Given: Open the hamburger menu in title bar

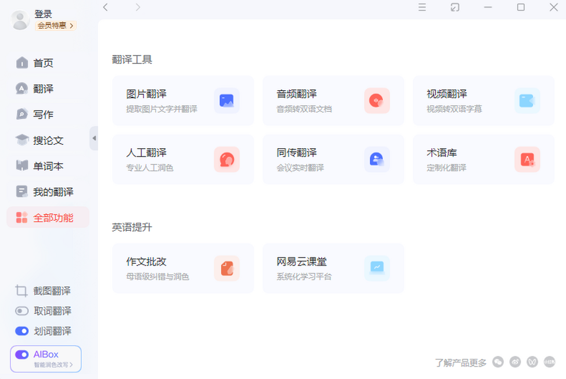Looking at the screenshot, I should [422, 7].
